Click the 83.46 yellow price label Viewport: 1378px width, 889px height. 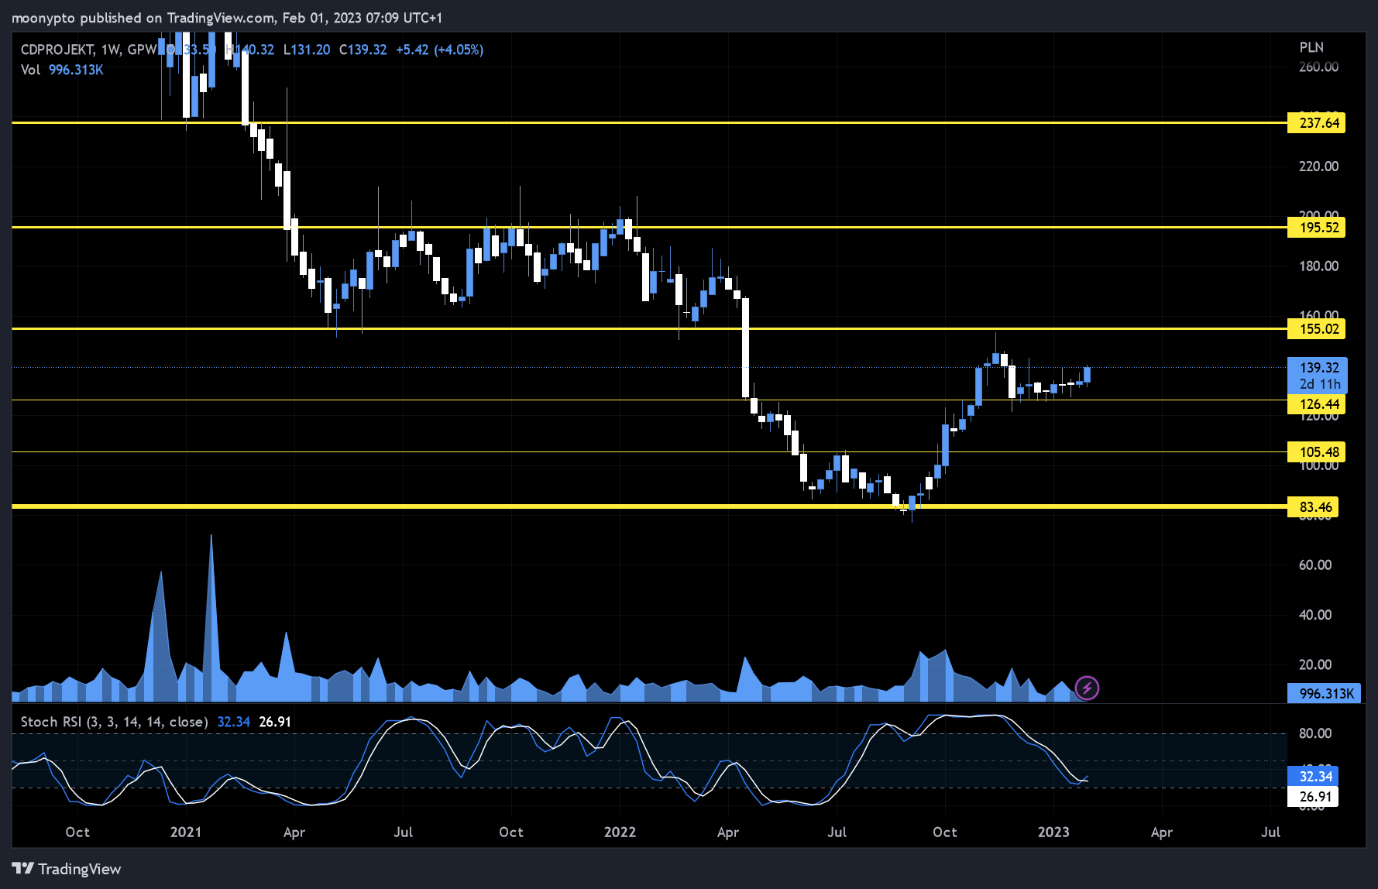[1313, 507]
